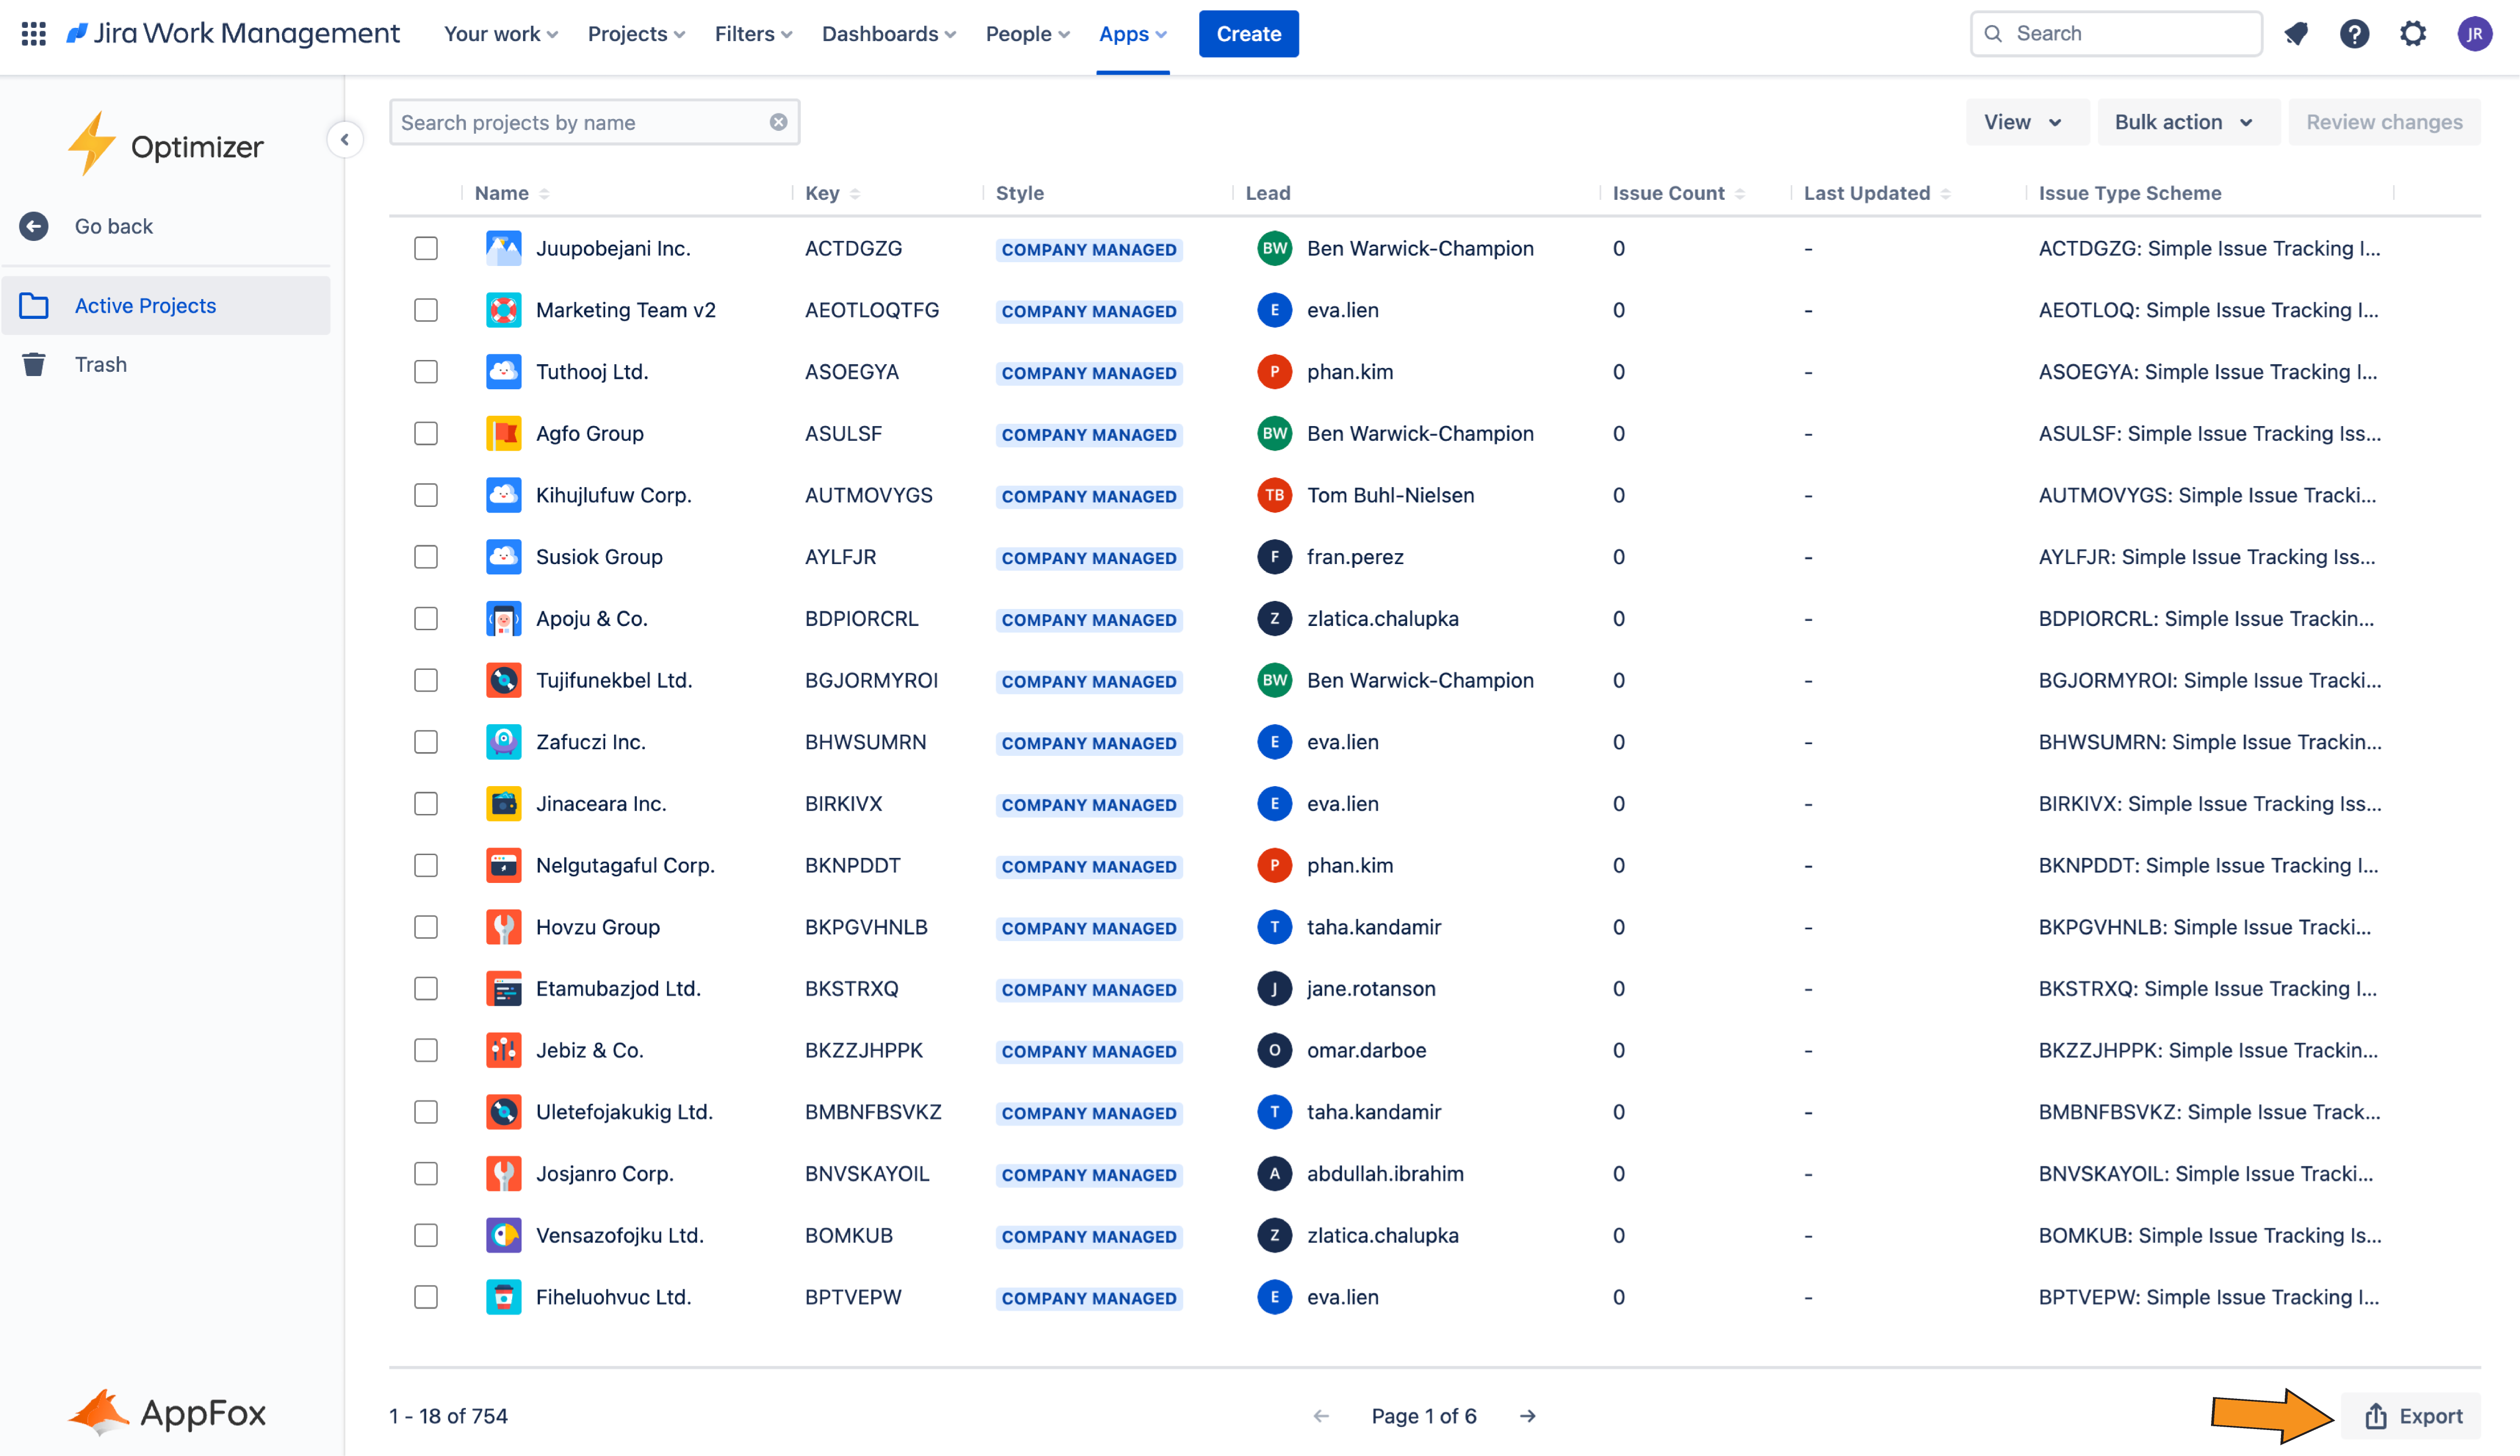Clear the project search field icon
Image resolution: width=2520 pixels, height=1456 pixels.
[x=778, y=122]
